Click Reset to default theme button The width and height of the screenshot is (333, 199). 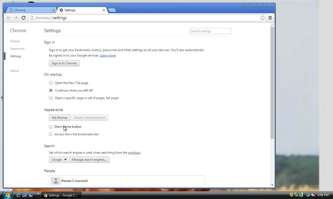point(89,118)
